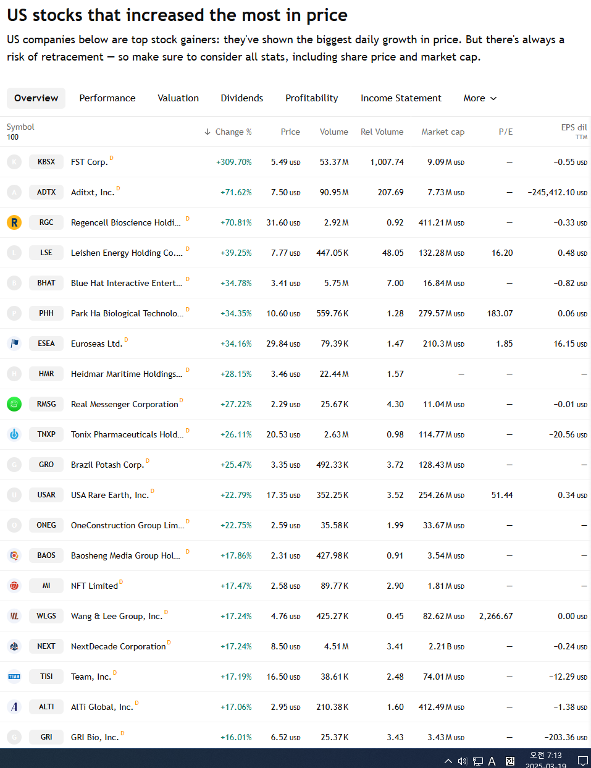Click the KBSX company logo icon
591x768 pixels.
pos(14,162)
